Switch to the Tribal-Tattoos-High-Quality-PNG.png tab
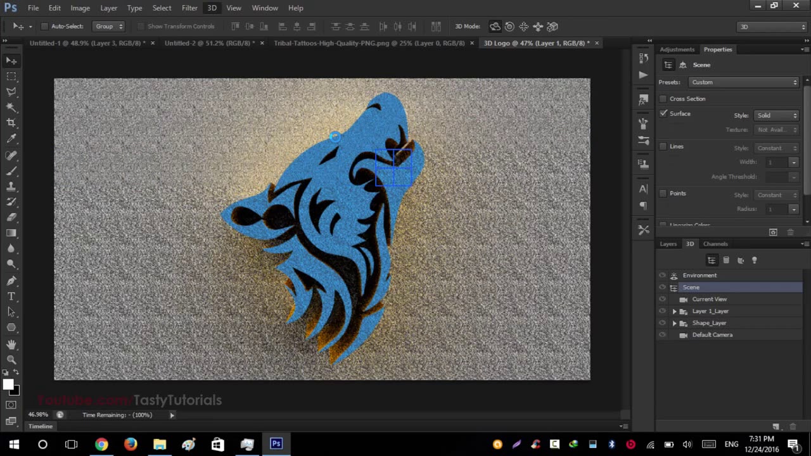This screenshot has width=811, height=456. pos(369,43)
